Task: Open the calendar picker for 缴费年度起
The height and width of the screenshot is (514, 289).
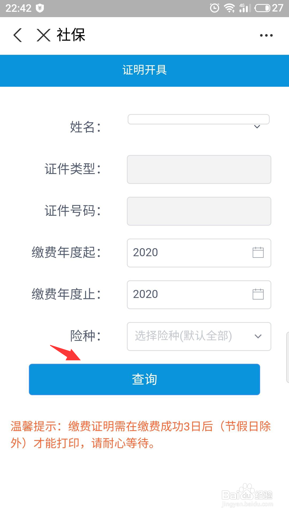Action: coord(258,253)
